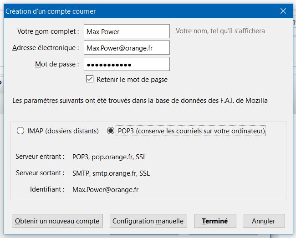Click the Votre nom complet label
Viewport: 296px width, 238px height.
pyautogui.click(x=48, y=31)
